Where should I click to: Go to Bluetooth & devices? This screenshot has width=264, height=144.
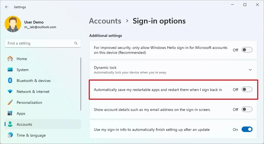43,81
